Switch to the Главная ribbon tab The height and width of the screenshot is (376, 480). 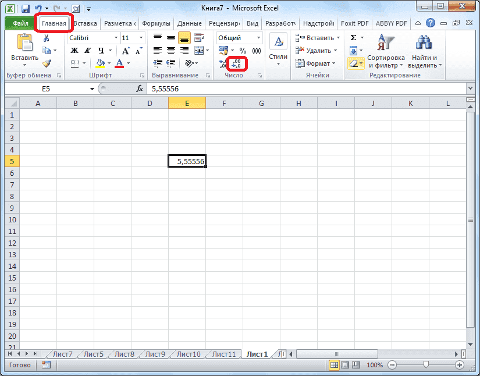point(54,23)
